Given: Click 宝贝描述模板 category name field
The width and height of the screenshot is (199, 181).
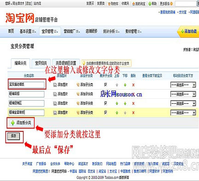Looking at the screenshot, I should (x=26, y=85).
